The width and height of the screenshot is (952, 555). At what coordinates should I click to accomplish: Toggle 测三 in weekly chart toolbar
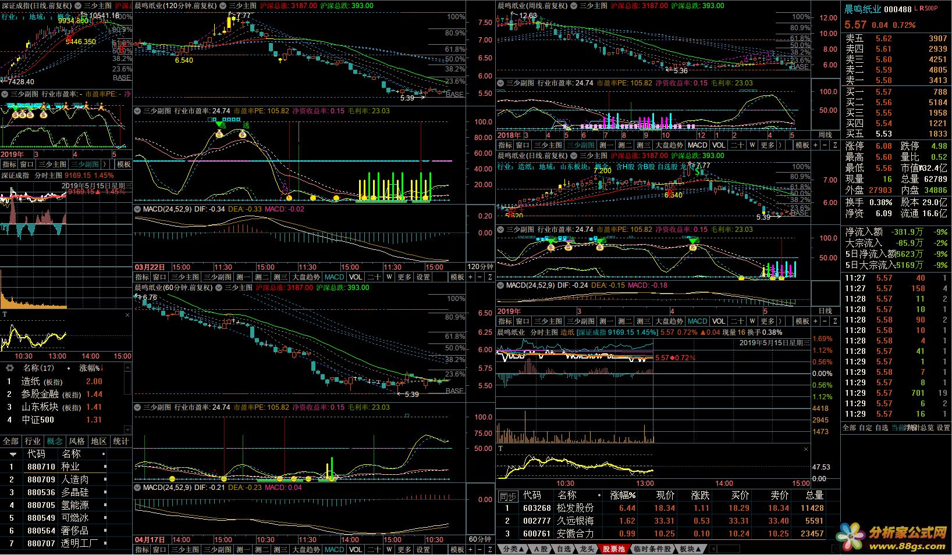644,145
